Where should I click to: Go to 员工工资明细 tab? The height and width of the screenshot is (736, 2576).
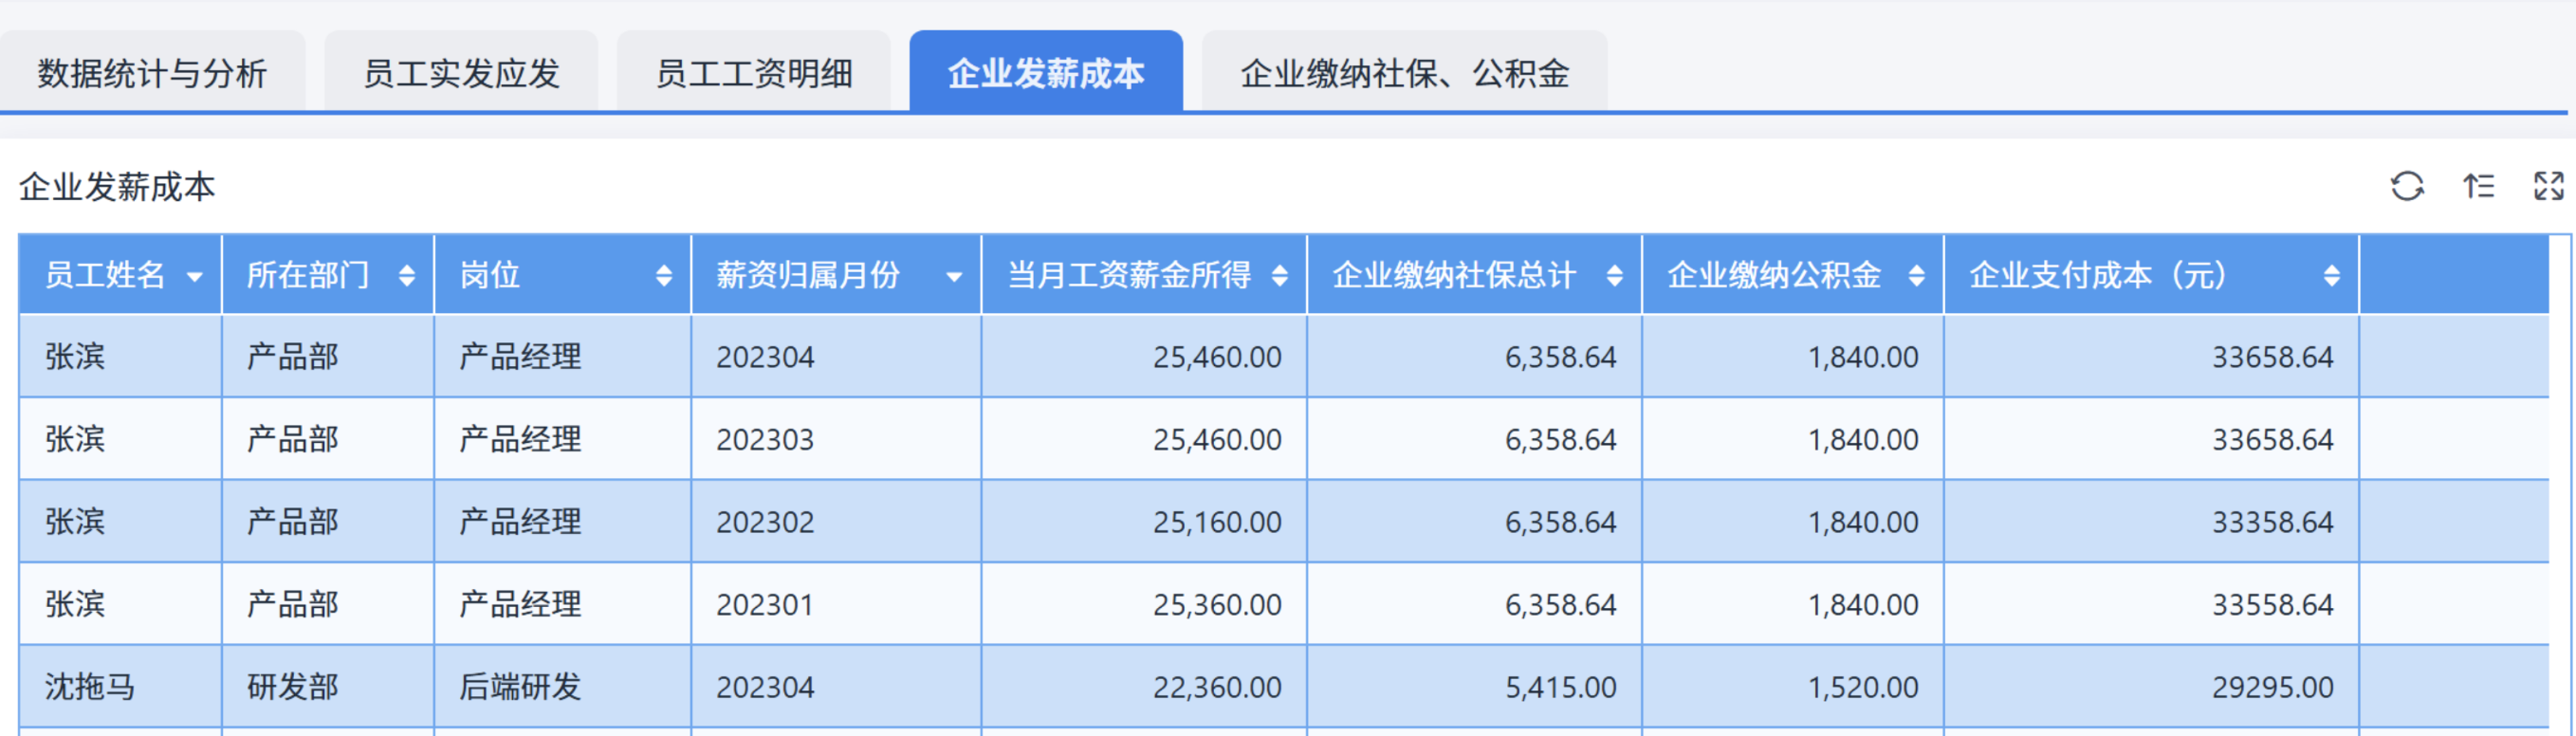[x=753, y=72]
